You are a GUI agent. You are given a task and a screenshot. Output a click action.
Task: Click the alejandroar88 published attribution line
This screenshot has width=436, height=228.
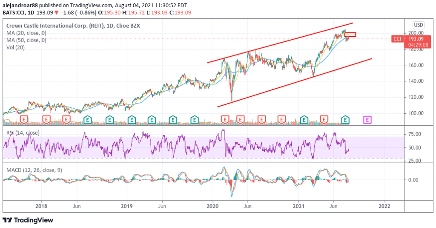(x=95, y=5)
